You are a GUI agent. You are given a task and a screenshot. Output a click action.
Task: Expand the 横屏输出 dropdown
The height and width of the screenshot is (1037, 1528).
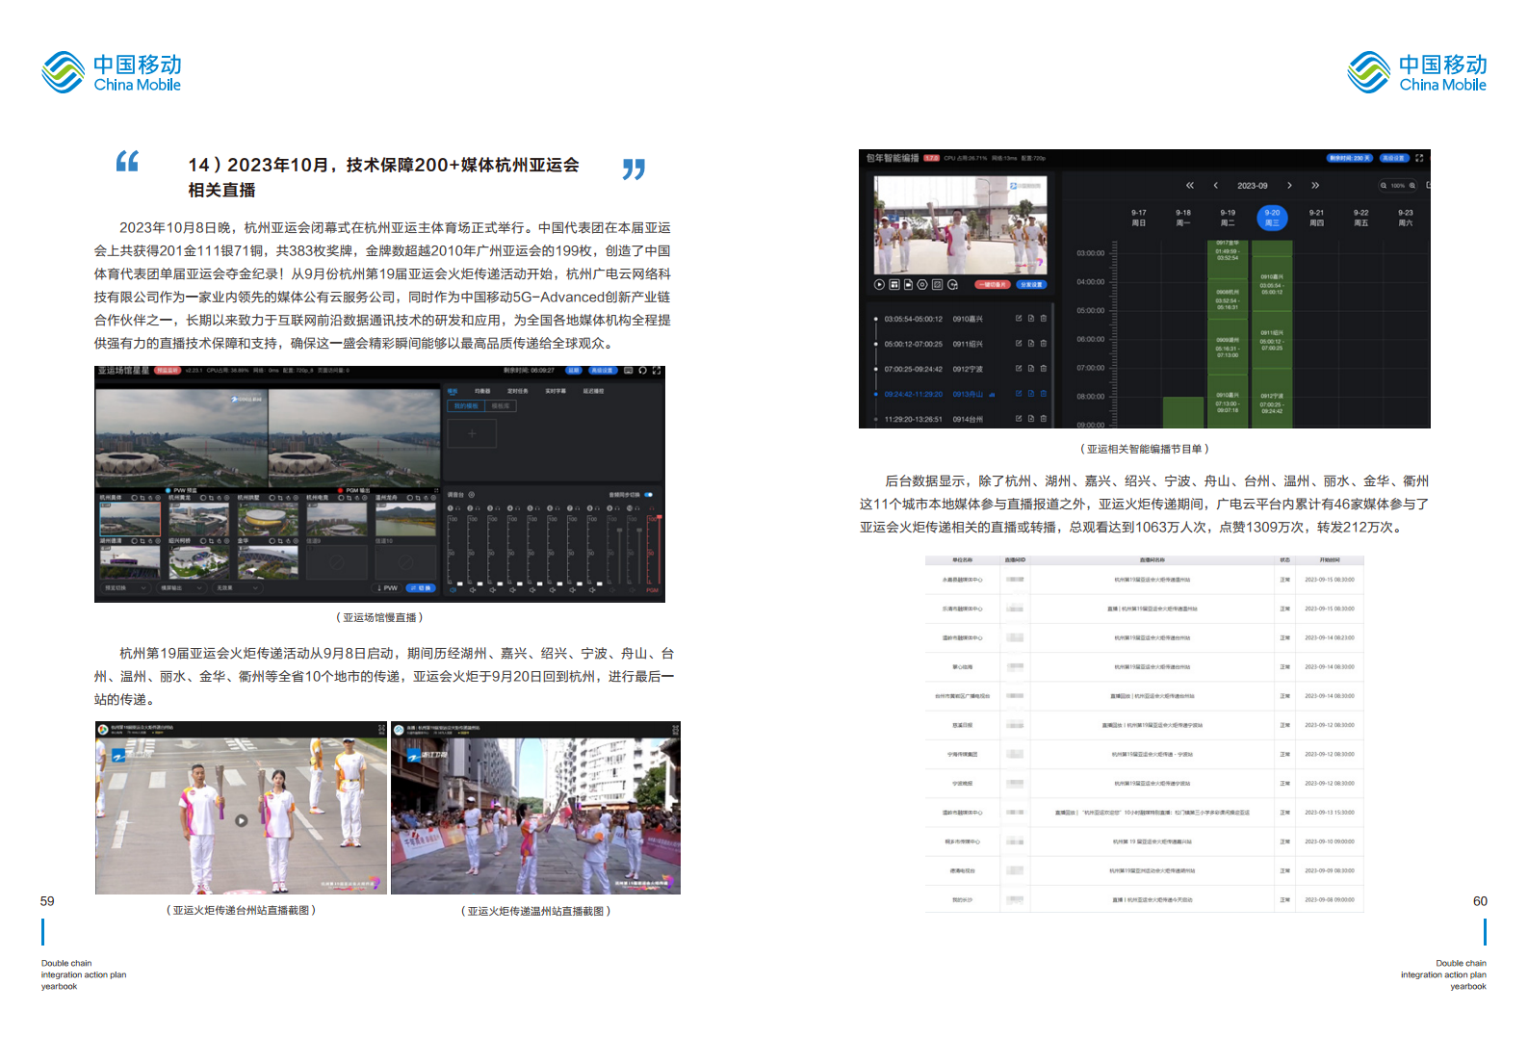tap(181, 588)
